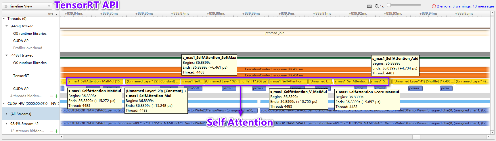Screen dimensions: 496x141
Task: Click the keyboard shortcuts icon in toolbar
Action: click(369, 6)
